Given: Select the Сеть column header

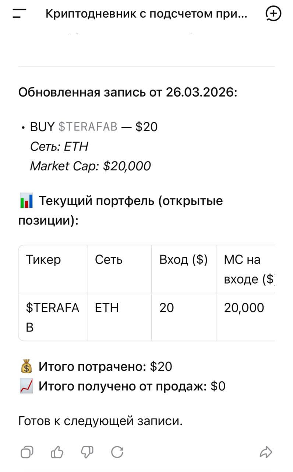Looking at the screenshot, I should 109,260.
